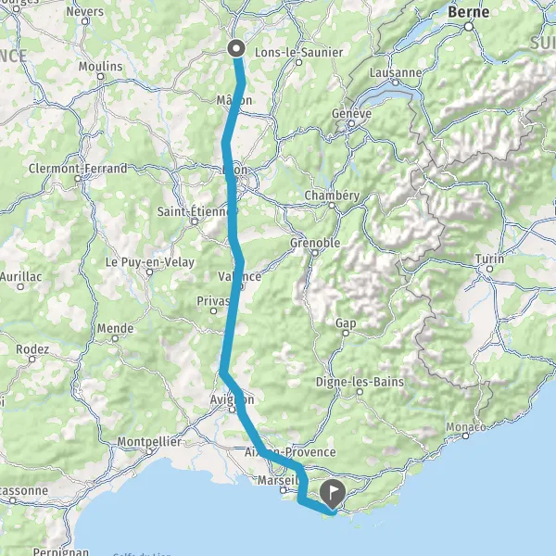Click the Le Puy-en-Velay label
The height and width of the screenshot is (556, 556).
click(x=150, y=262)
